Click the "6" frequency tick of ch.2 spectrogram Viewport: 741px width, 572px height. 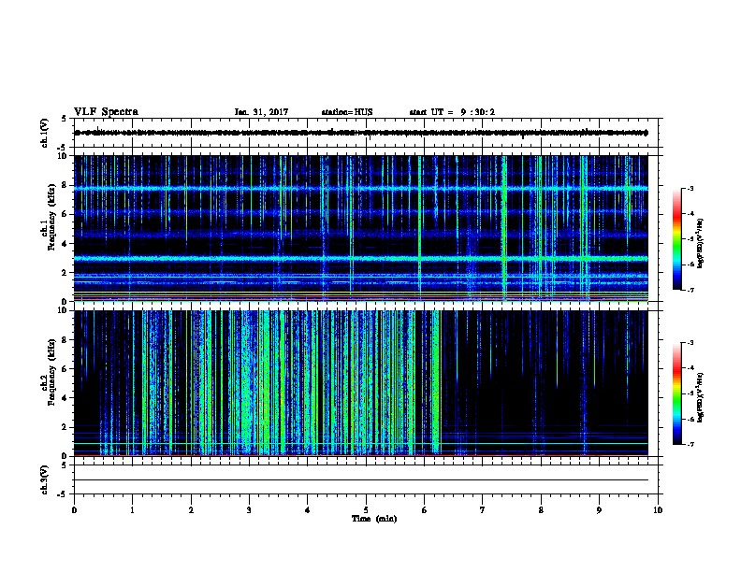pos(65,369)
